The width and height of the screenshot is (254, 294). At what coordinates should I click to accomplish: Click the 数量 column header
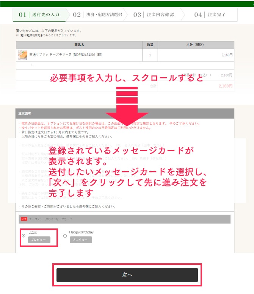click(150, 45)
